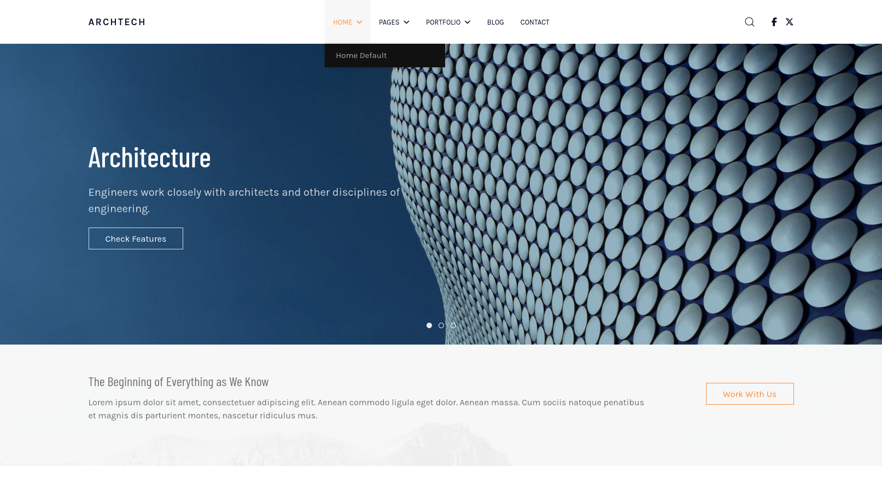Click the Work With Us button
The height and width of the screenshot is (478, 882).
pyautogui.click(x=749, y=394)
